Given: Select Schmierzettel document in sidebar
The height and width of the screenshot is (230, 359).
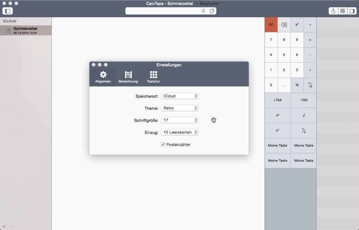Looking at the screenshot, I should (x=25, y=30).
